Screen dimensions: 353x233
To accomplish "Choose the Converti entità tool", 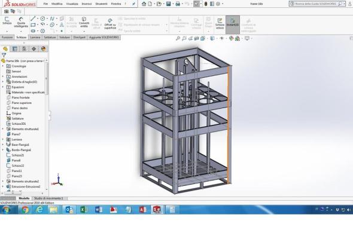I will click(x=84, y=22).
